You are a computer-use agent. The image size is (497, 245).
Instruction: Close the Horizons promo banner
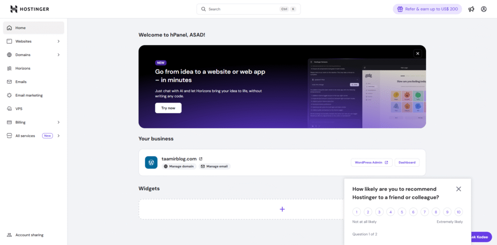click(417, 53)
